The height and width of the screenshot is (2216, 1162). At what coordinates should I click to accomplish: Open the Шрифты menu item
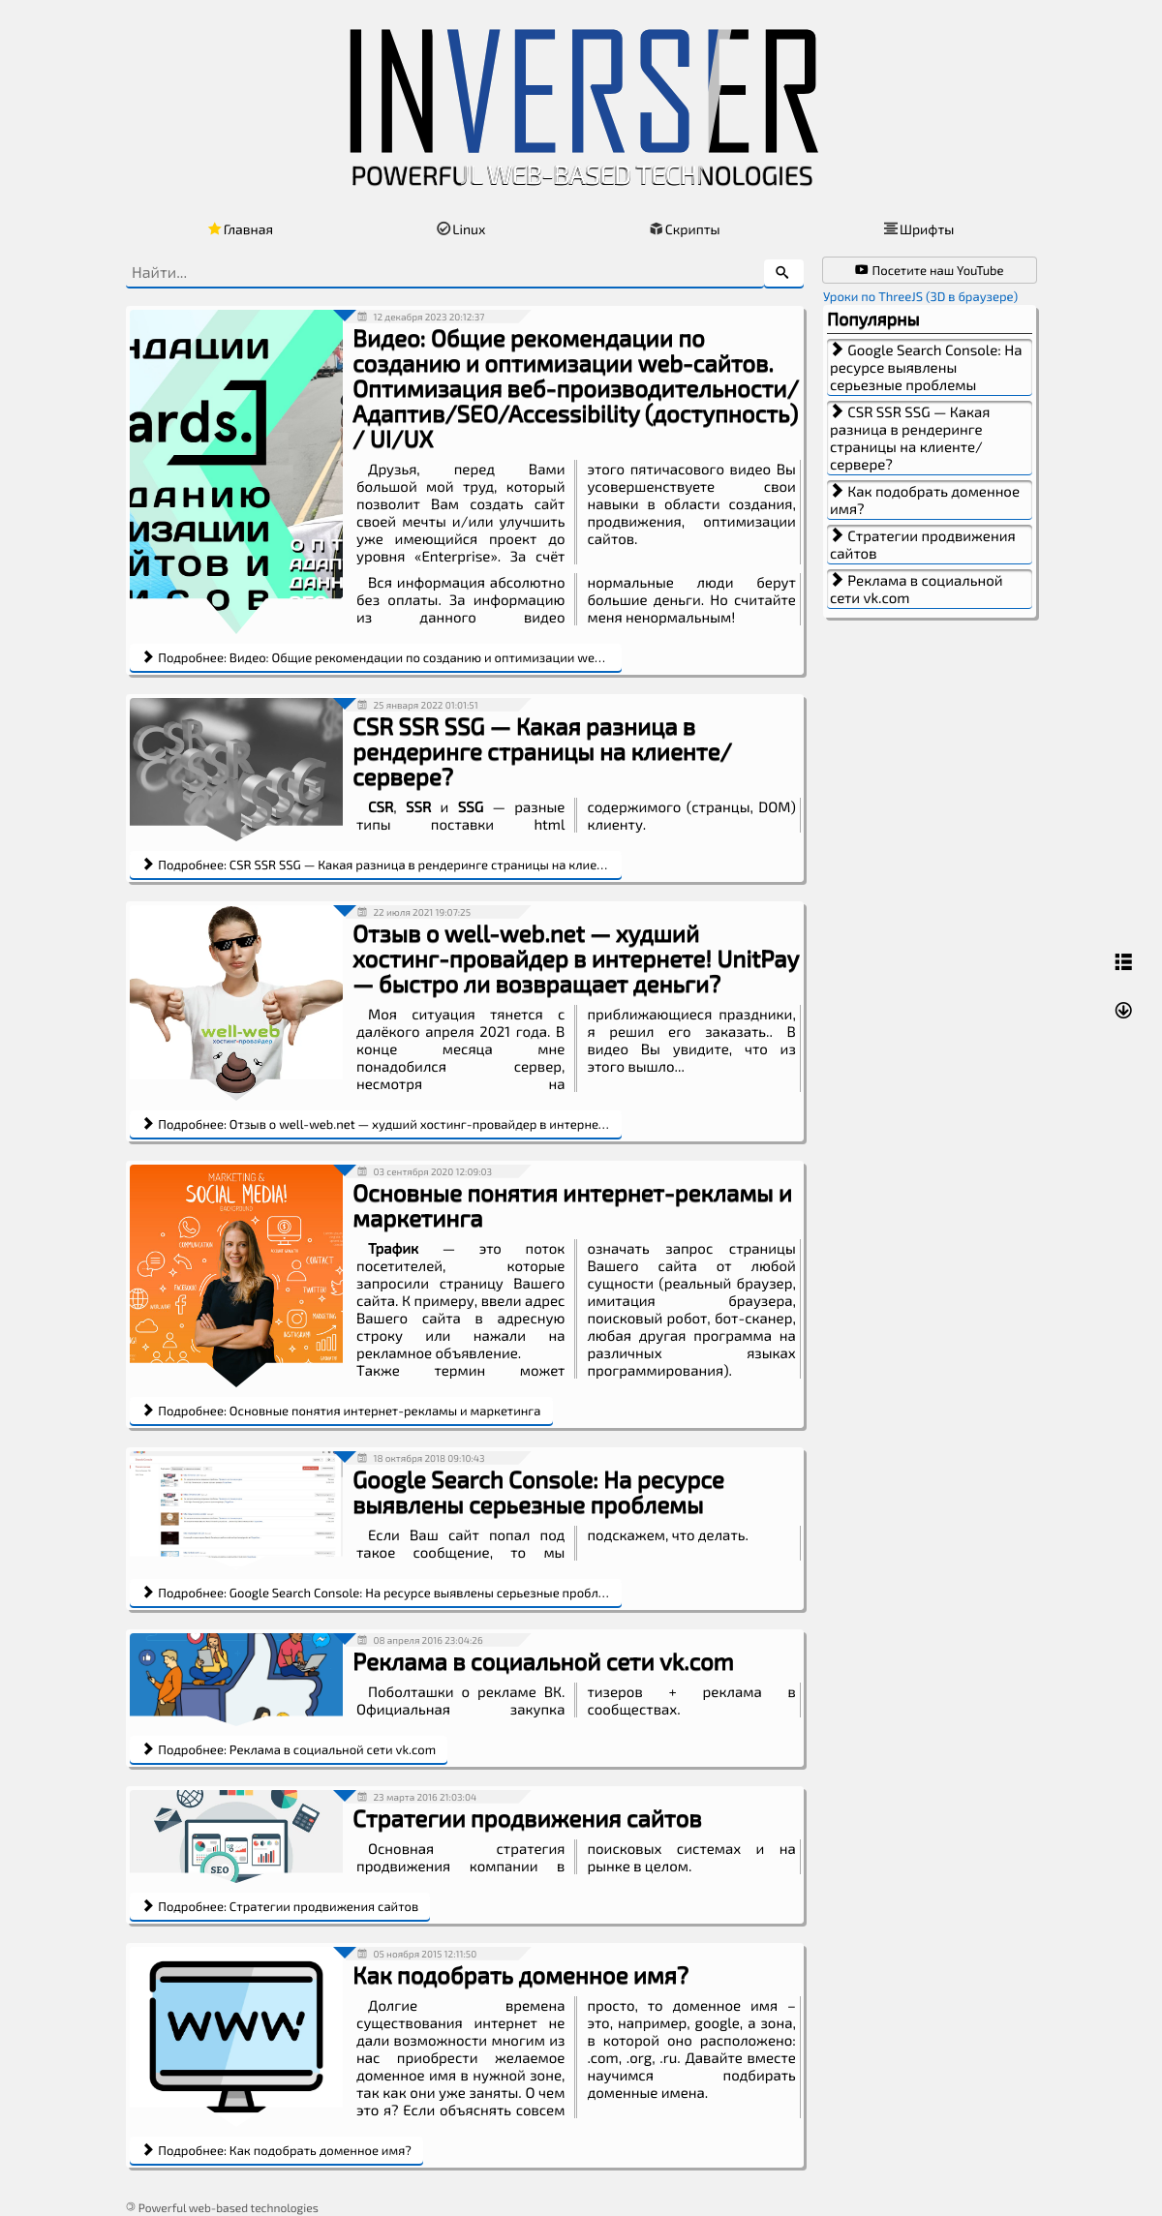point(918,229)
